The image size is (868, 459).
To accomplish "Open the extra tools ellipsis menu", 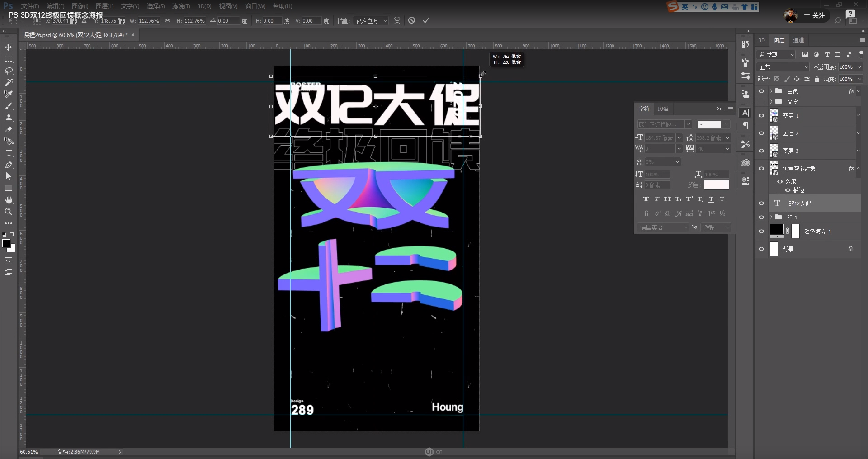I will coord(9,223).
